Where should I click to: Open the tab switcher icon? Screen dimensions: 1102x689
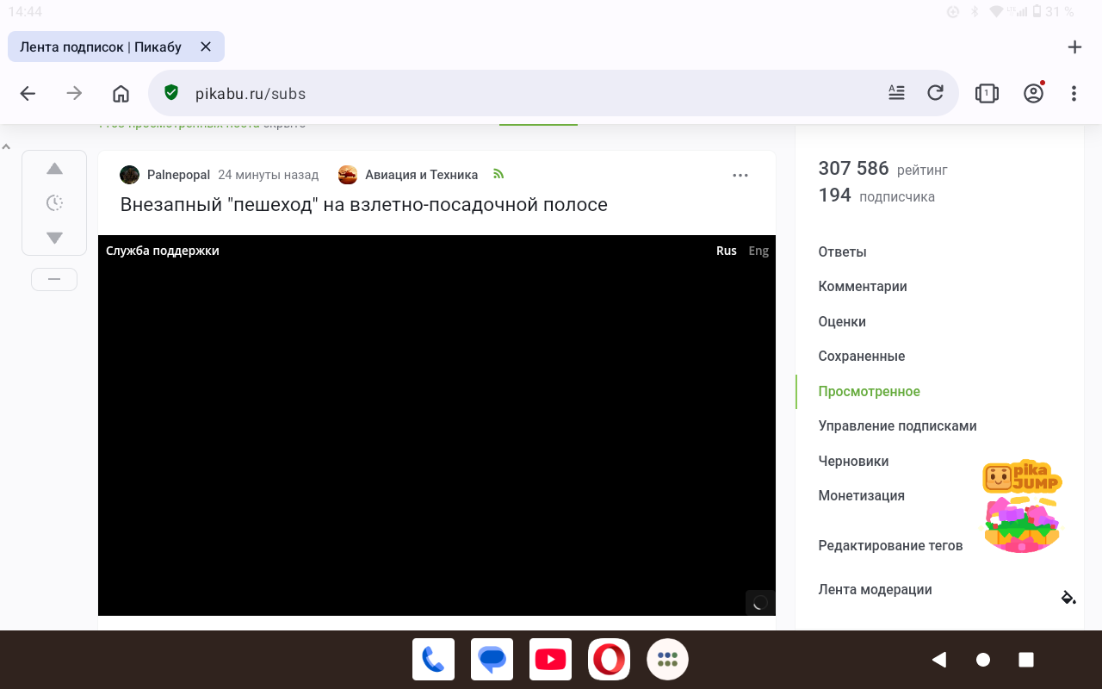pyautogui.click(x=987, y=94)
